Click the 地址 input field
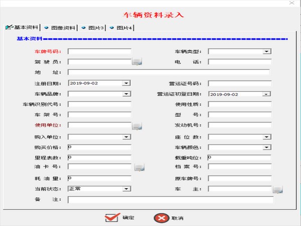This screenshot has width=301, height=226. coord(169,72)
